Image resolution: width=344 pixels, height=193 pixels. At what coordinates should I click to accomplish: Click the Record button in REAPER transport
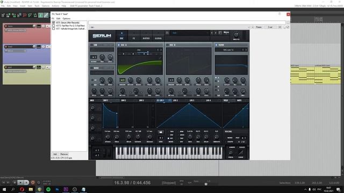coord(33,182)
